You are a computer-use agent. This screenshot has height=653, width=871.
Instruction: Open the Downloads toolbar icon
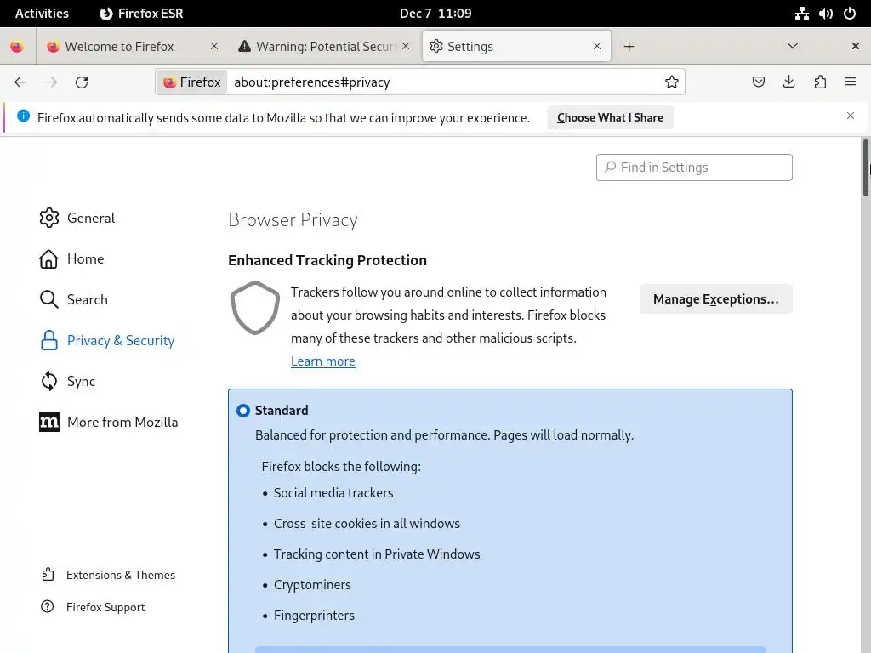point(789,82)
